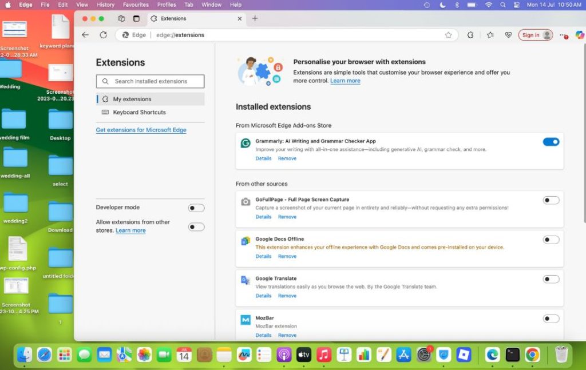586x370 pixels.
Task: Open the View menu
Action: point(82,5)
